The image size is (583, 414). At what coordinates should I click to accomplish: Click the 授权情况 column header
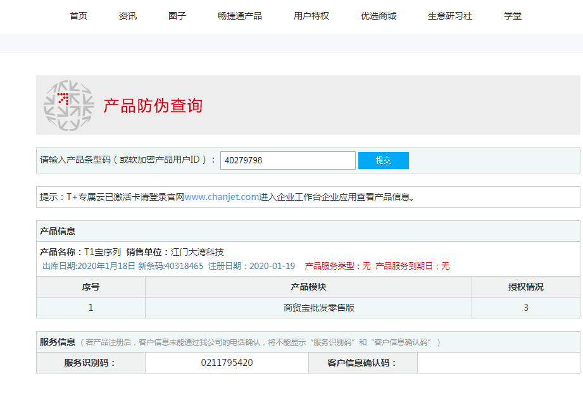[x=526, y=287]
